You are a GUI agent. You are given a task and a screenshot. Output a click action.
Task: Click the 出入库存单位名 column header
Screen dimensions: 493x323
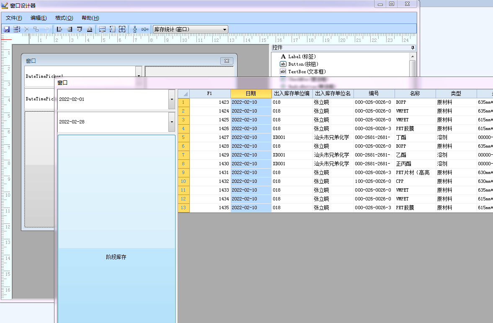(333, 94)
